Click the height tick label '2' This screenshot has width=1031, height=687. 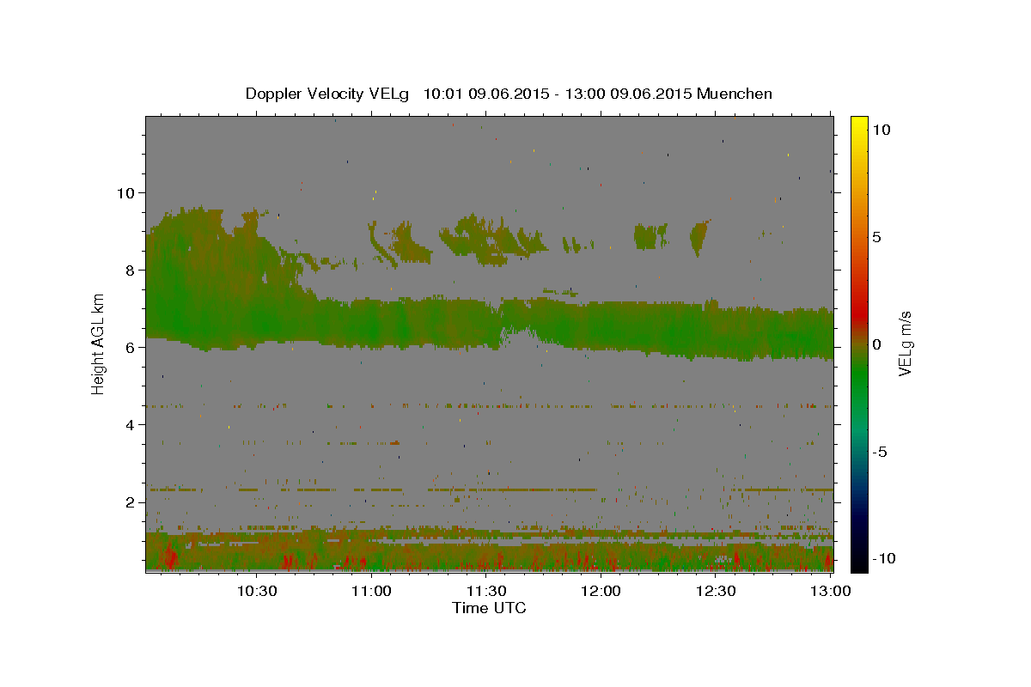[x=130, y=502]
